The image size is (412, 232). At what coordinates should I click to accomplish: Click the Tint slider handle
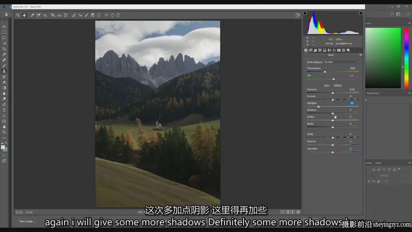coord(333,79)
